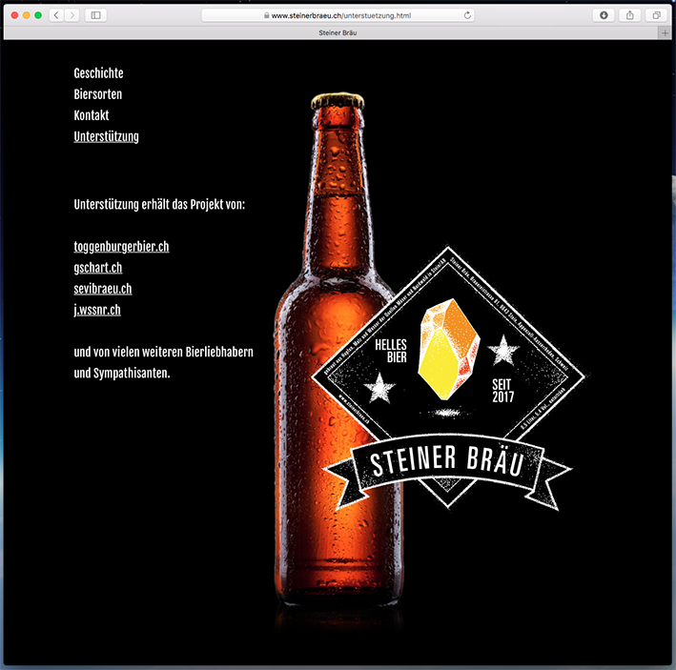Follow the j.wssnr.ch link
This screenshot has width=676, height=670.
97,310
